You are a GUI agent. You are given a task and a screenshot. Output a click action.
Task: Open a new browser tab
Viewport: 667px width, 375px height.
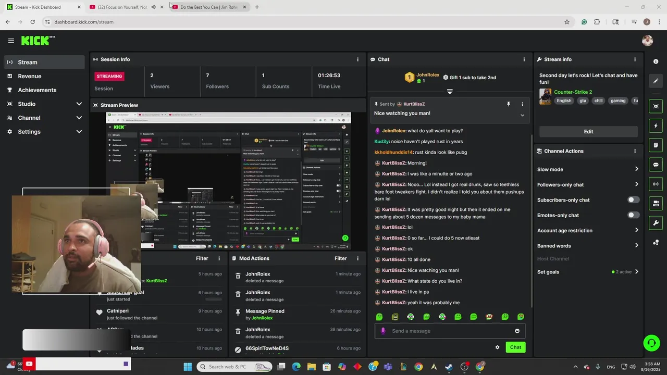pyautogui.click(x=257, y=7)
